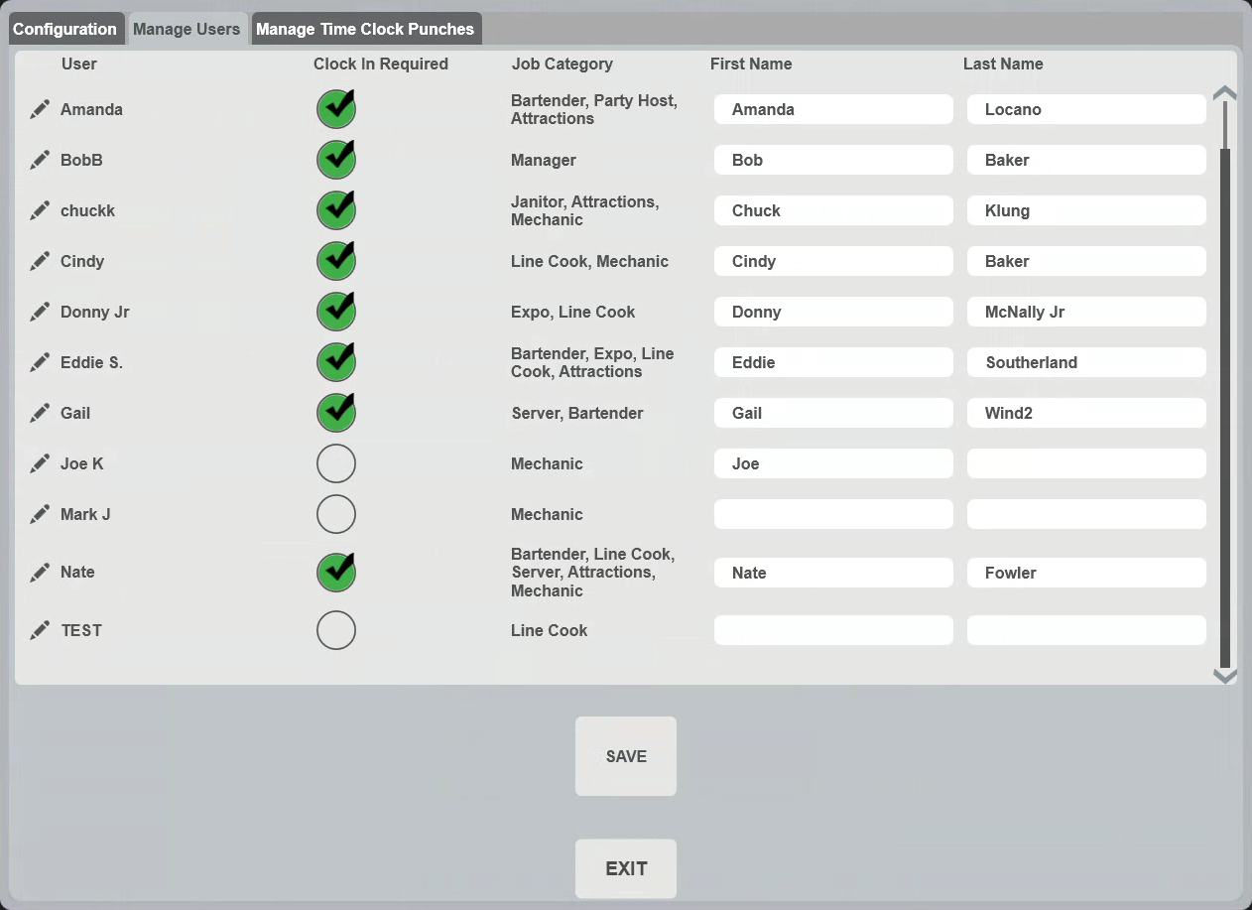The height and width of the screenshot is (910, 1252).
Task: Edit Eddie S. via pencil icon
Action: pyautogui.click(x=40, y=362)
